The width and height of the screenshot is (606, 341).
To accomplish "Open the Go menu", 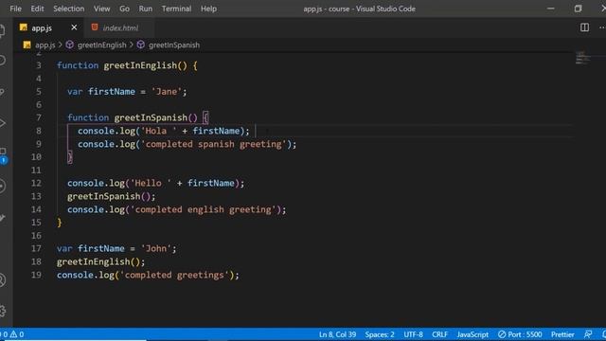I will coord(124,9).
